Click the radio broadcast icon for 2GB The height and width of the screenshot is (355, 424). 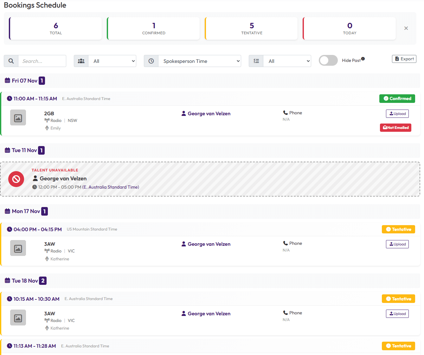coord(47,120)
